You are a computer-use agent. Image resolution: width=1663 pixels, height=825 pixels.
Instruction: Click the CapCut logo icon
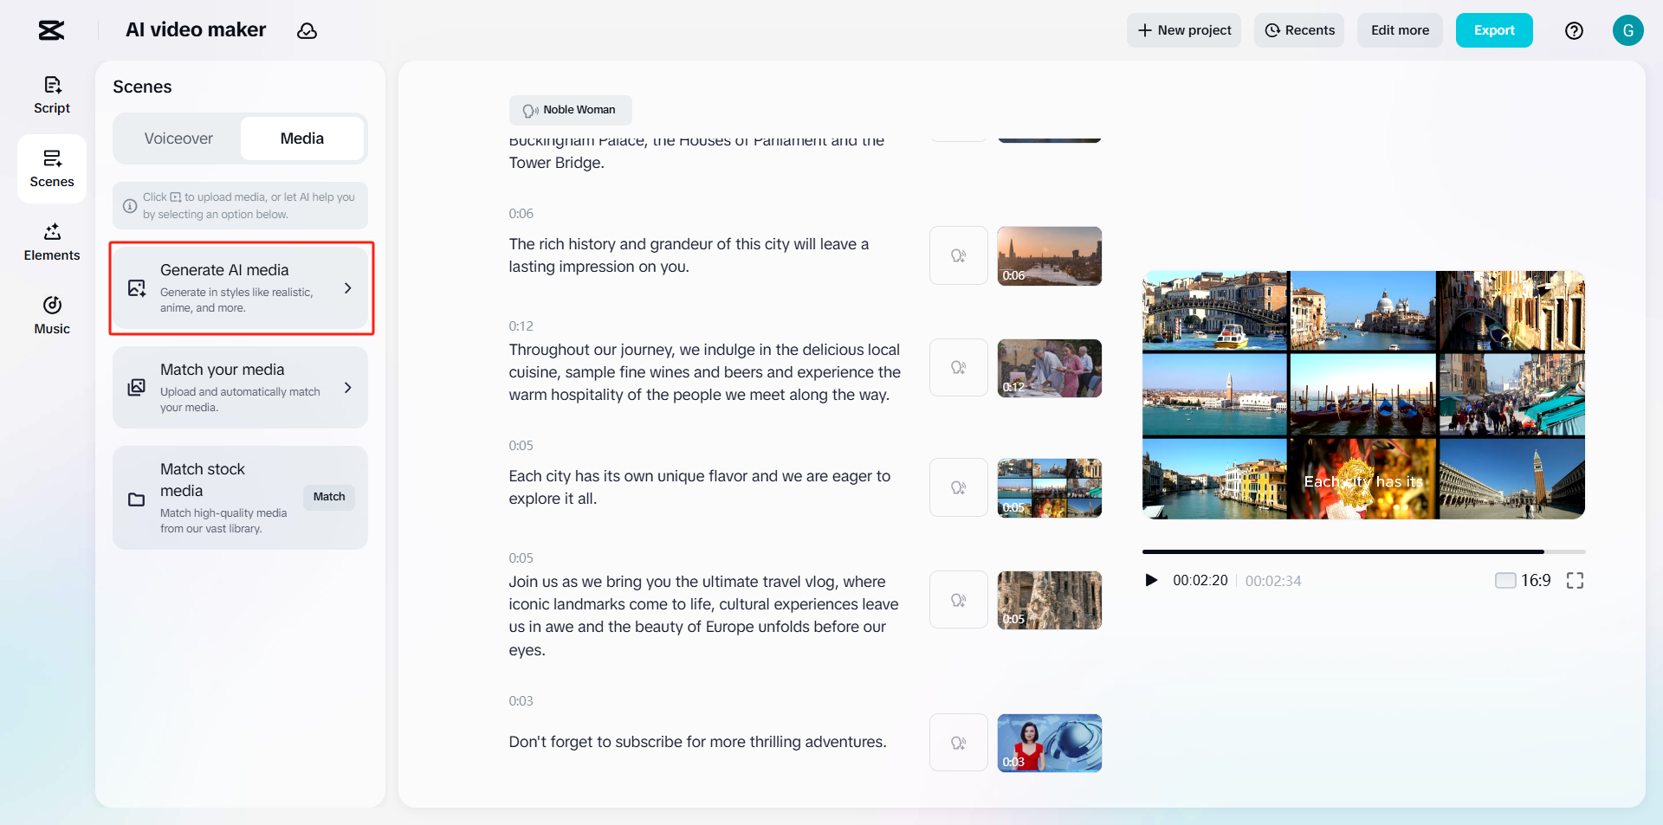tap(51, 30)
